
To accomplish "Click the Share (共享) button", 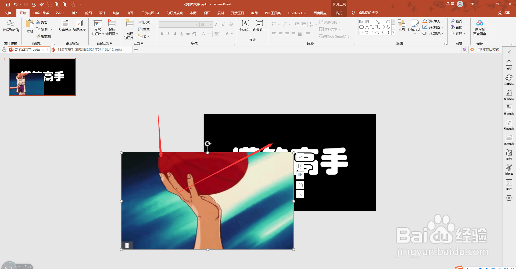I will [504, 13].
